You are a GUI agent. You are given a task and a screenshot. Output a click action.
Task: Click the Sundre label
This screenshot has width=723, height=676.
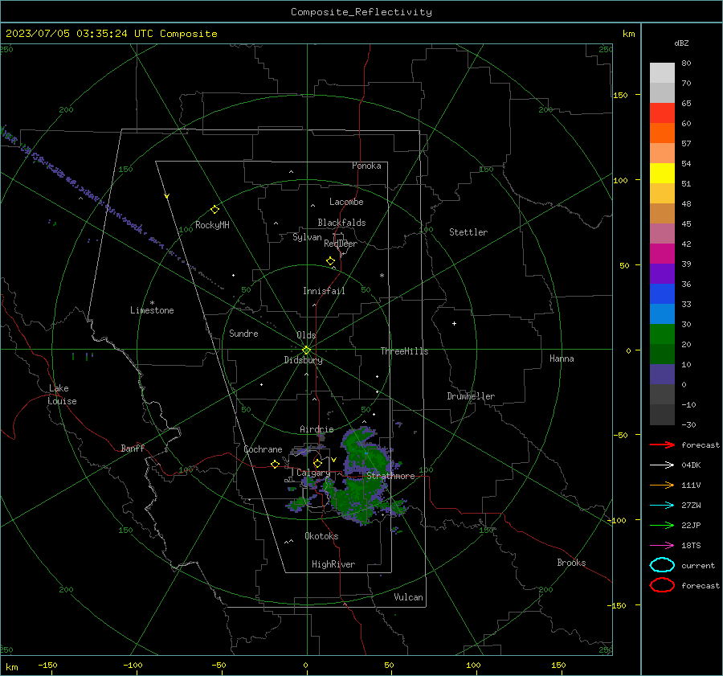243,333
